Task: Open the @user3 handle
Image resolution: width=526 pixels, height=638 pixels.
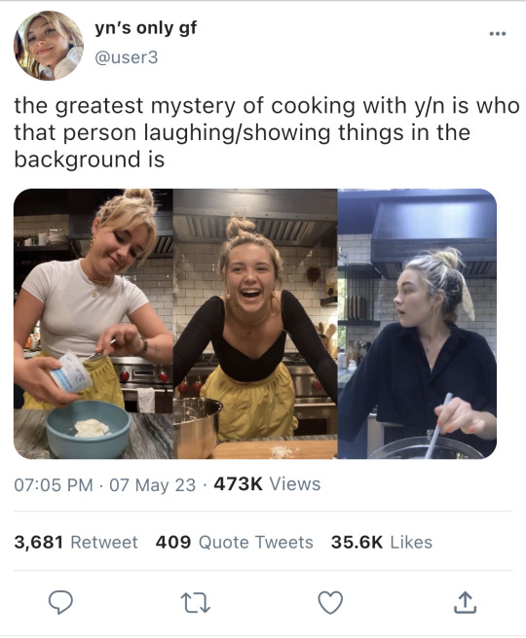Action: [126, 57]
